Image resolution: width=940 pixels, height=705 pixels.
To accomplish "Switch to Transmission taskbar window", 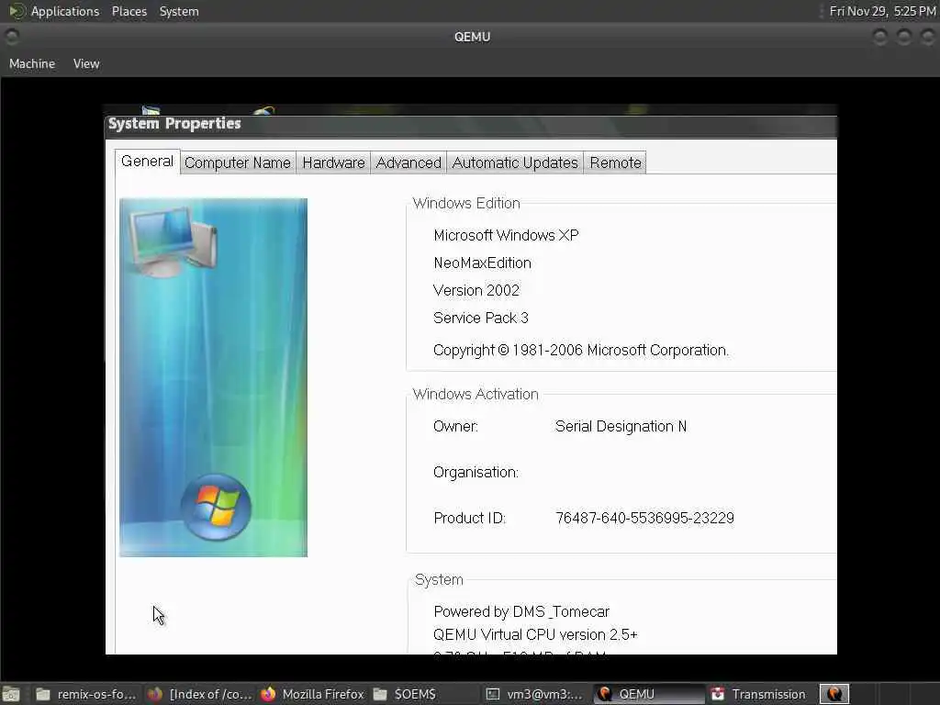I will (759, 694).
